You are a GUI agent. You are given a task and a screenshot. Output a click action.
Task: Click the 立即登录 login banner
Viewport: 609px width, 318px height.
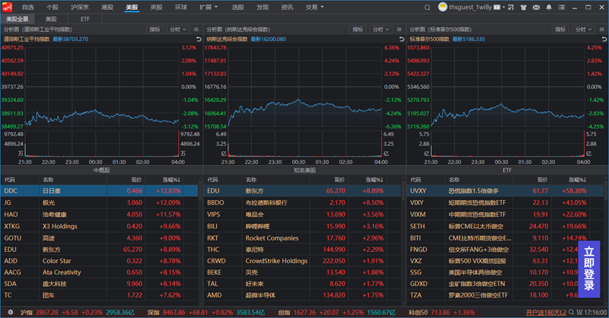(588, 269)
